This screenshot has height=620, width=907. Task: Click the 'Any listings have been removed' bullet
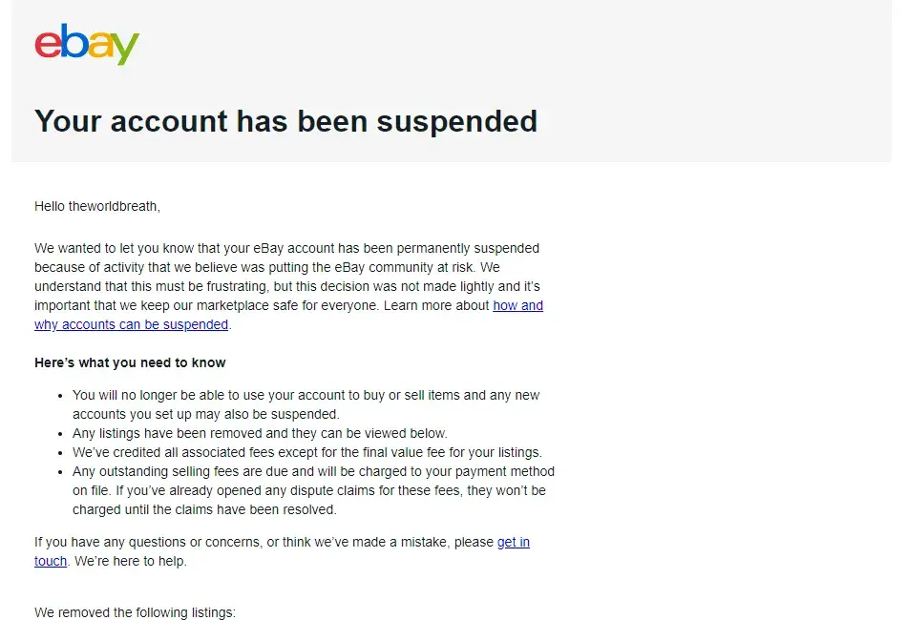click(x=260, y=433)
